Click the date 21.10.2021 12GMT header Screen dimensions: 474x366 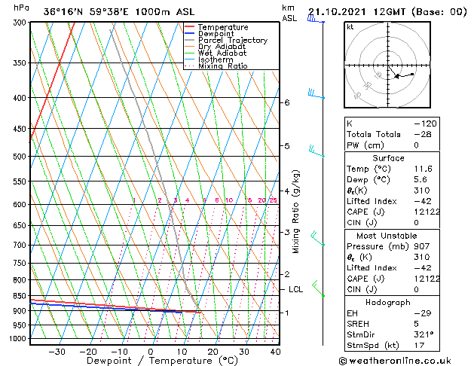point(356,12)
